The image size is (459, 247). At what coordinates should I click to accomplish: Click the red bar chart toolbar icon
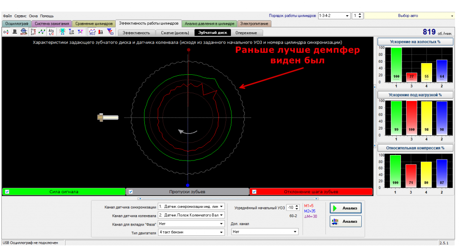101,32
